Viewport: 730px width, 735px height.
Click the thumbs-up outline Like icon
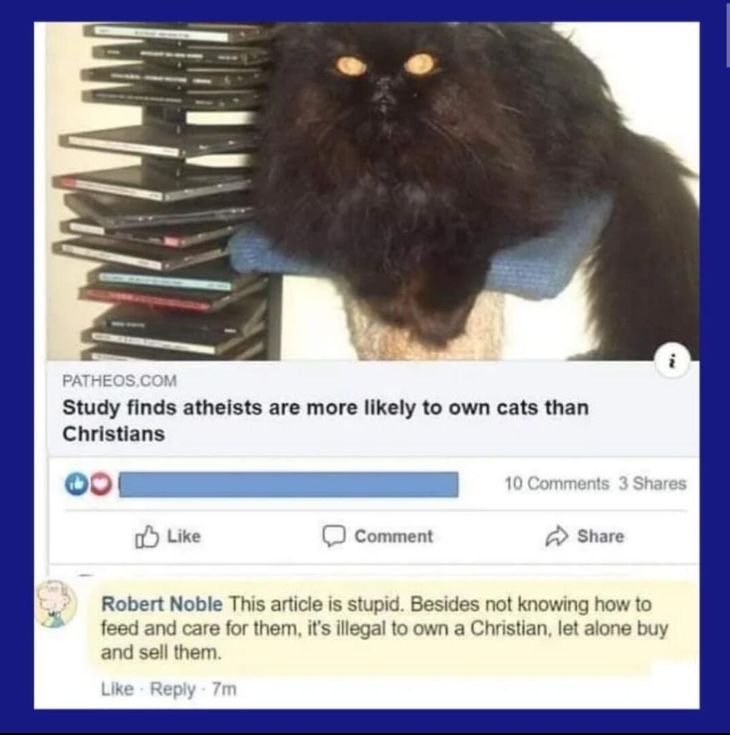coord(147,537)
